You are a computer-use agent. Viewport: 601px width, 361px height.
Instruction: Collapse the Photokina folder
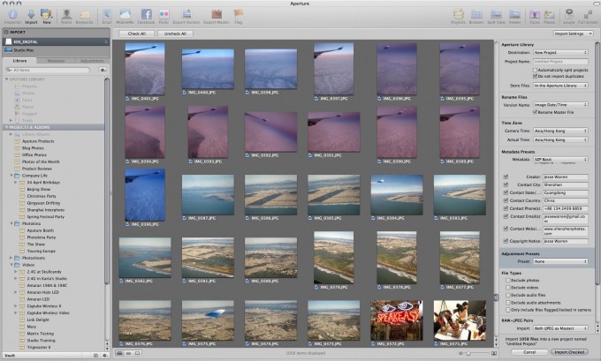(x=11, y=223)
